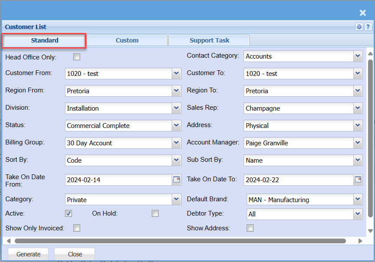Click the settings gear icon in header
Screen dimensions: 375x262
click(x=359, y=27)
